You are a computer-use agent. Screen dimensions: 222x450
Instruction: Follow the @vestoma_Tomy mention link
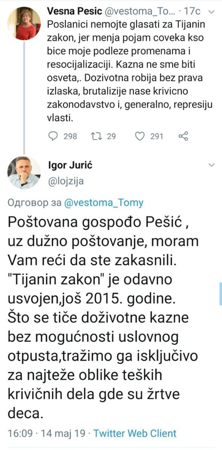103,203
